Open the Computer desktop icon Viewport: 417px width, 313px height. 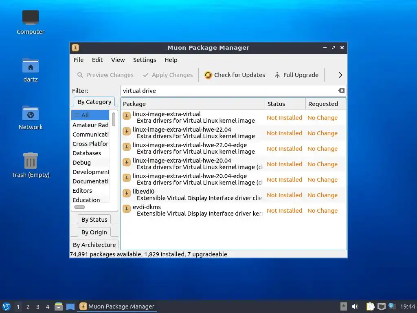30,18
